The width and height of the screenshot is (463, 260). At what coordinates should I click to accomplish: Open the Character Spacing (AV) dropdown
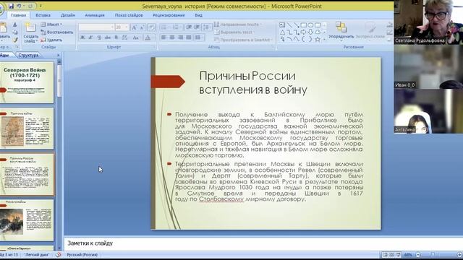[125, 38]
